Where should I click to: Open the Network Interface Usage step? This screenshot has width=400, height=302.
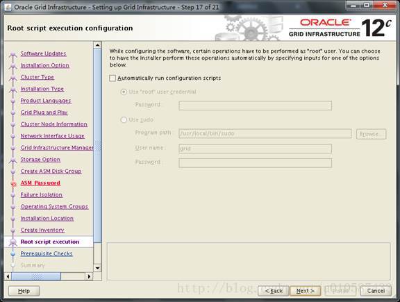coord(53,136)
